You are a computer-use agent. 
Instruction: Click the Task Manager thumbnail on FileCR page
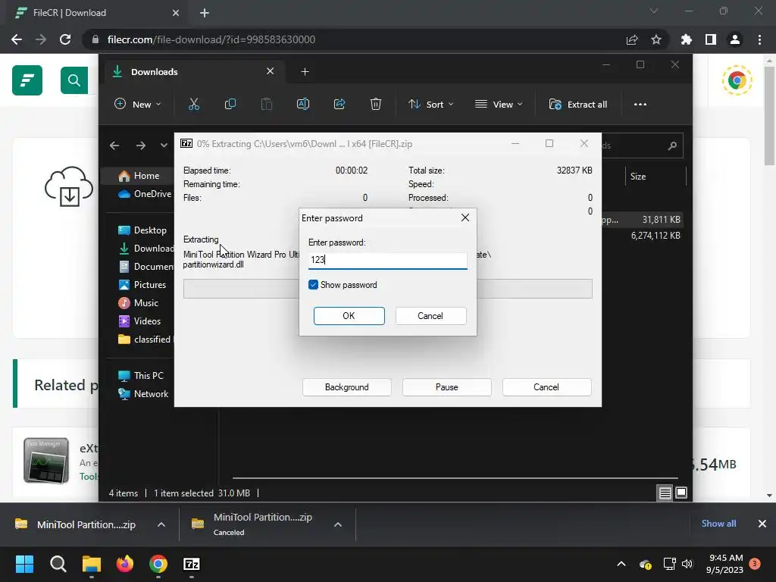pos(46,460)
